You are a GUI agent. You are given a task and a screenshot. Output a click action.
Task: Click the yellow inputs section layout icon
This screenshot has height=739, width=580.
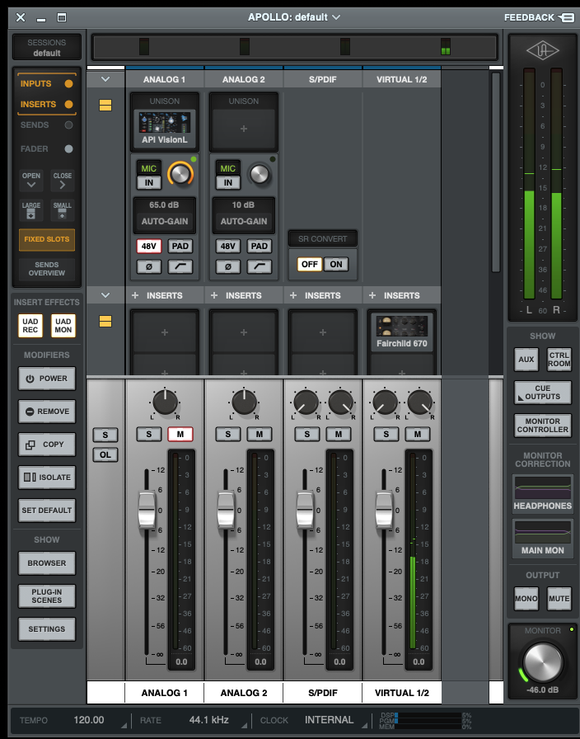tap(105, 105)
